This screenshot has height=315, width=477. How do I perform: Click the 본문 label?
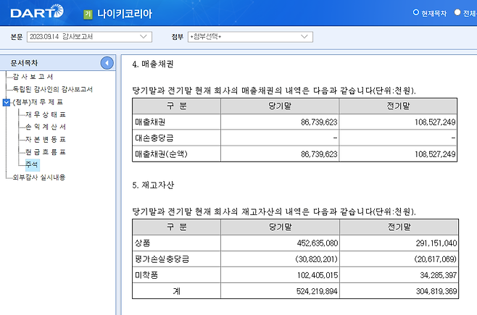(x=17, y=37)
